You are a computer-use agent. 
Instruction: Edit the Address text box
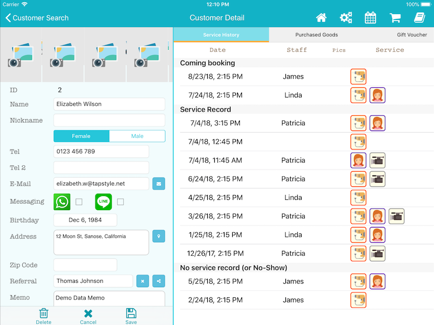click(101, 242)
